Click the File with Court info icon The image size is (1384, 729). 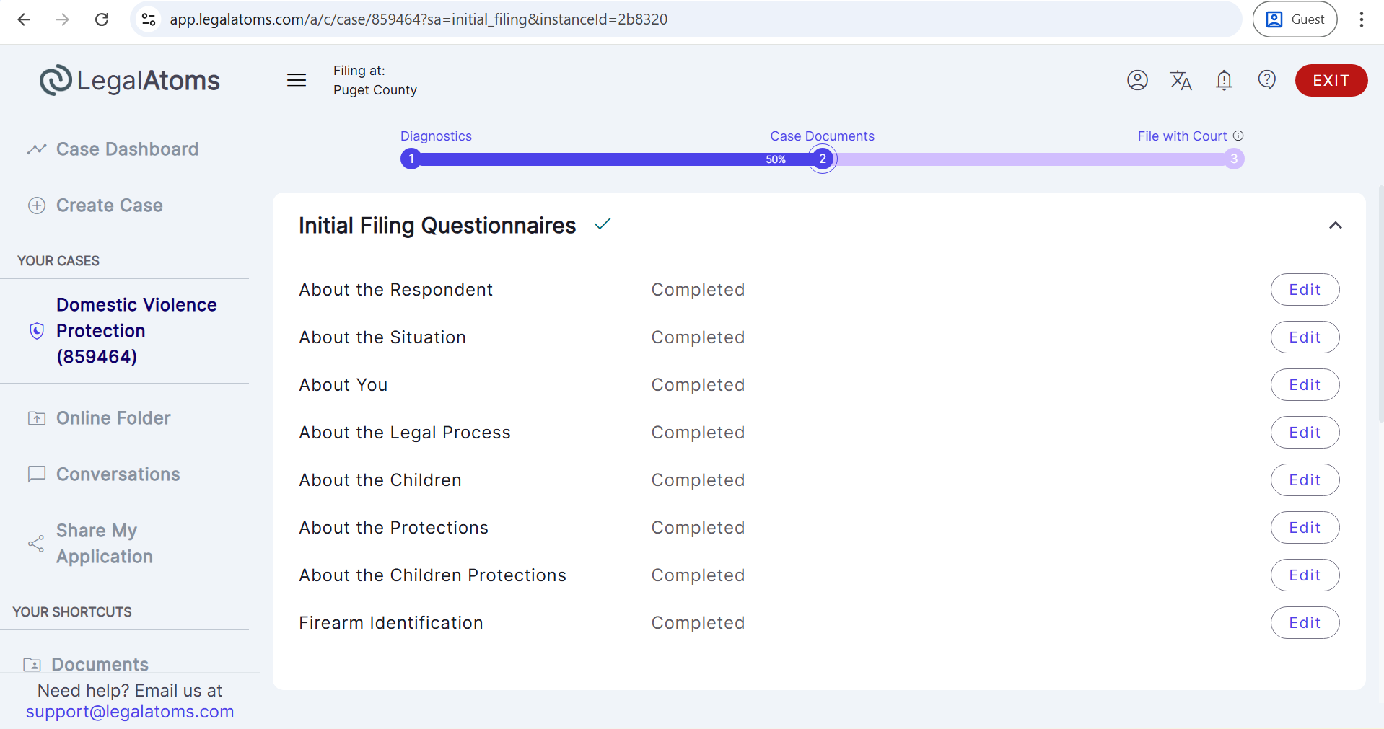[x=1238, y=136]
